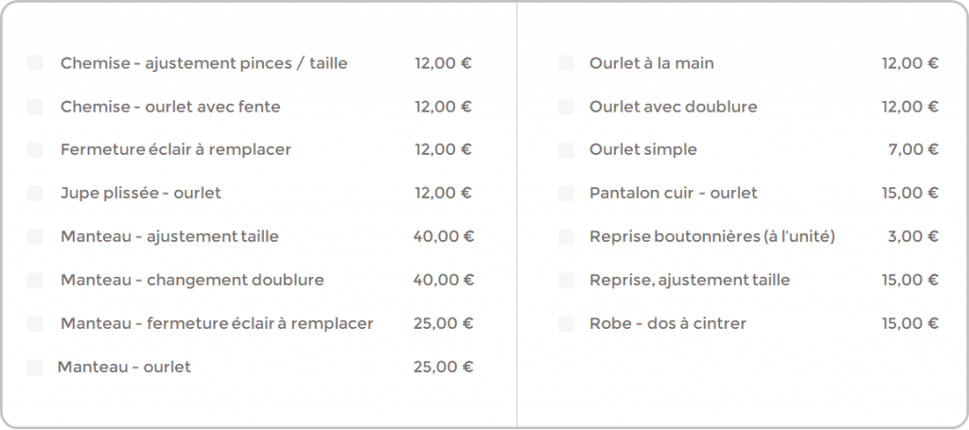The image size is (969, 430).
Task: Click the Ourlet simple label text
Action: 643,149
